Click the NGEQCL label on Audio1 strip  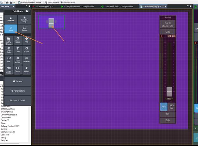(171, 36)
